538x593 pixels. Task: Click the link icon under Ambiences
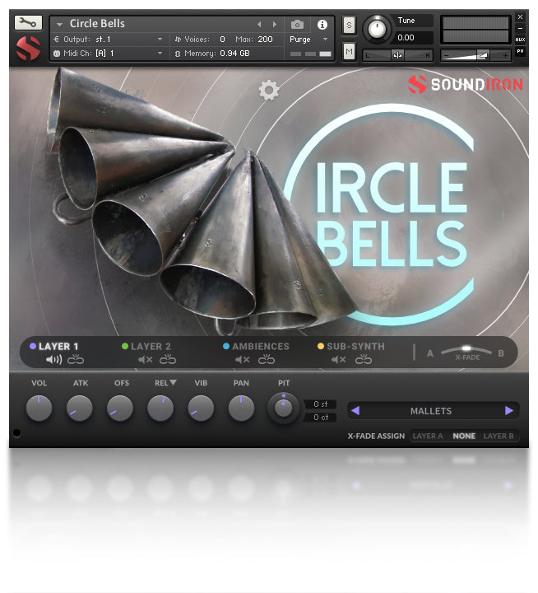click(266, 360)
